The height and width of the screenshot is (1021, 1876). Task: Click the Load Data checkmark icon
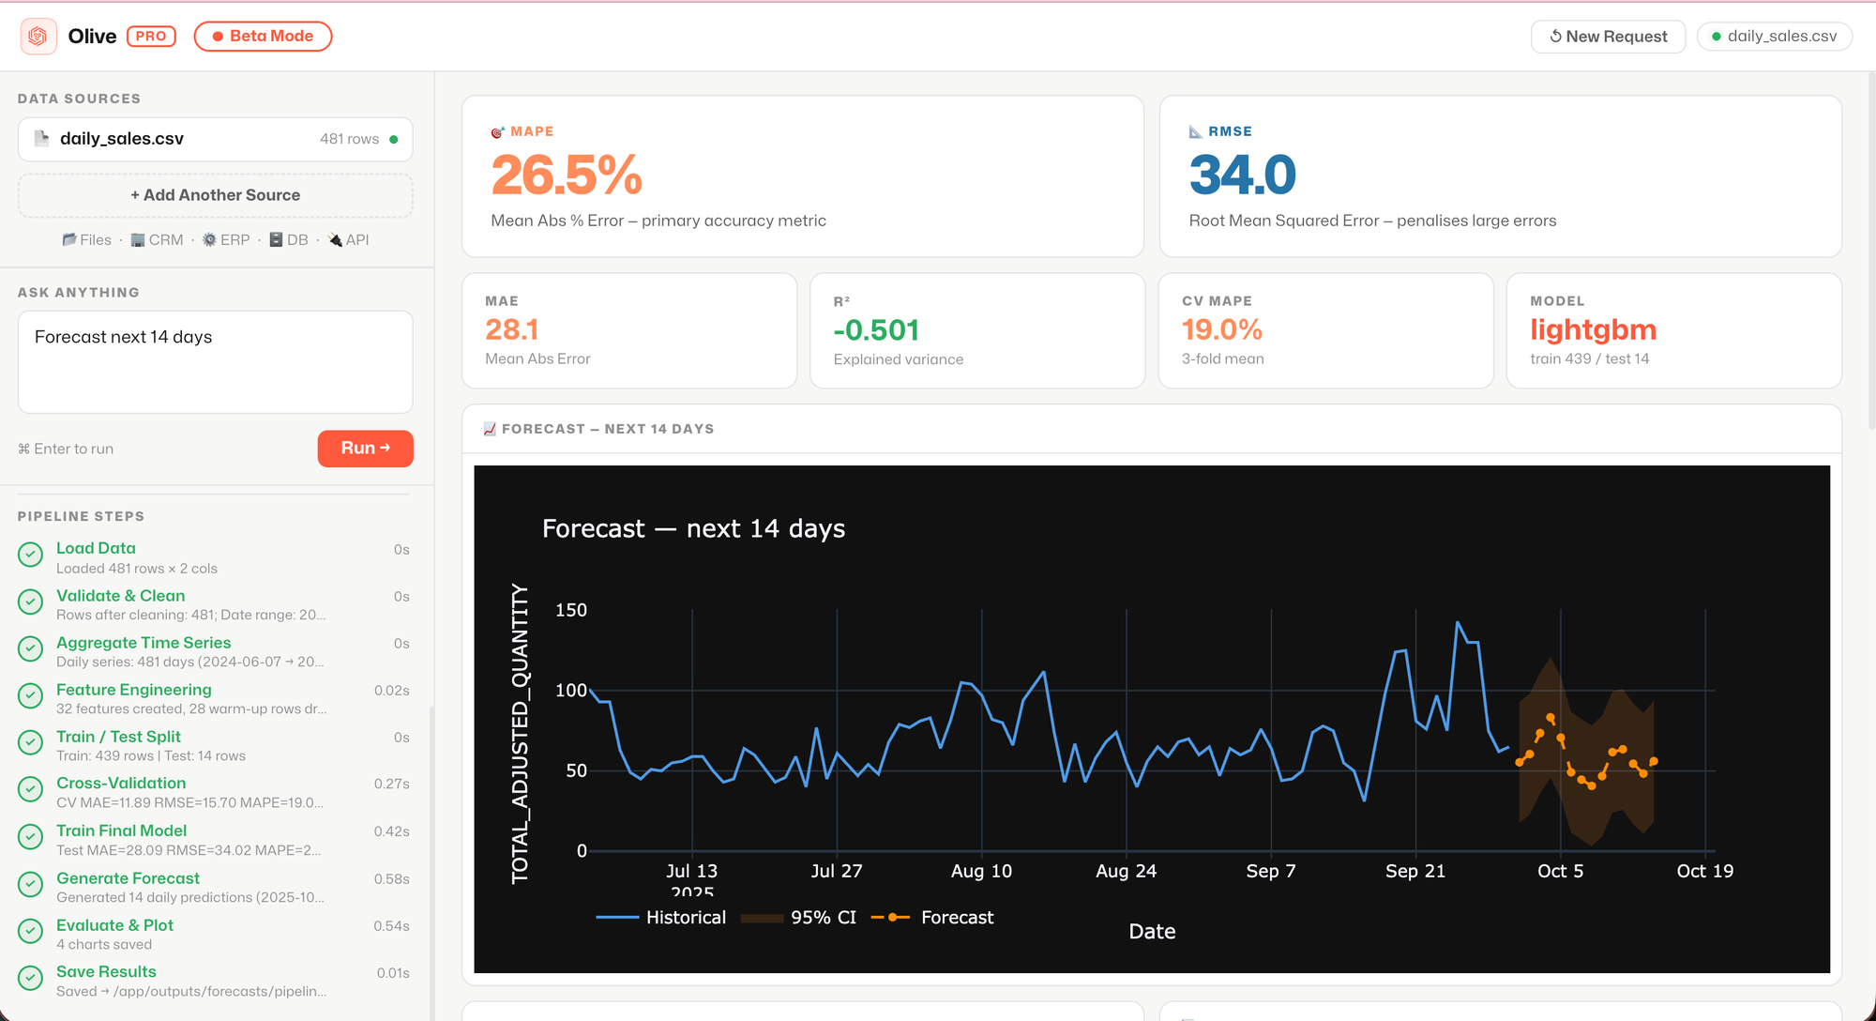[31, 555]
